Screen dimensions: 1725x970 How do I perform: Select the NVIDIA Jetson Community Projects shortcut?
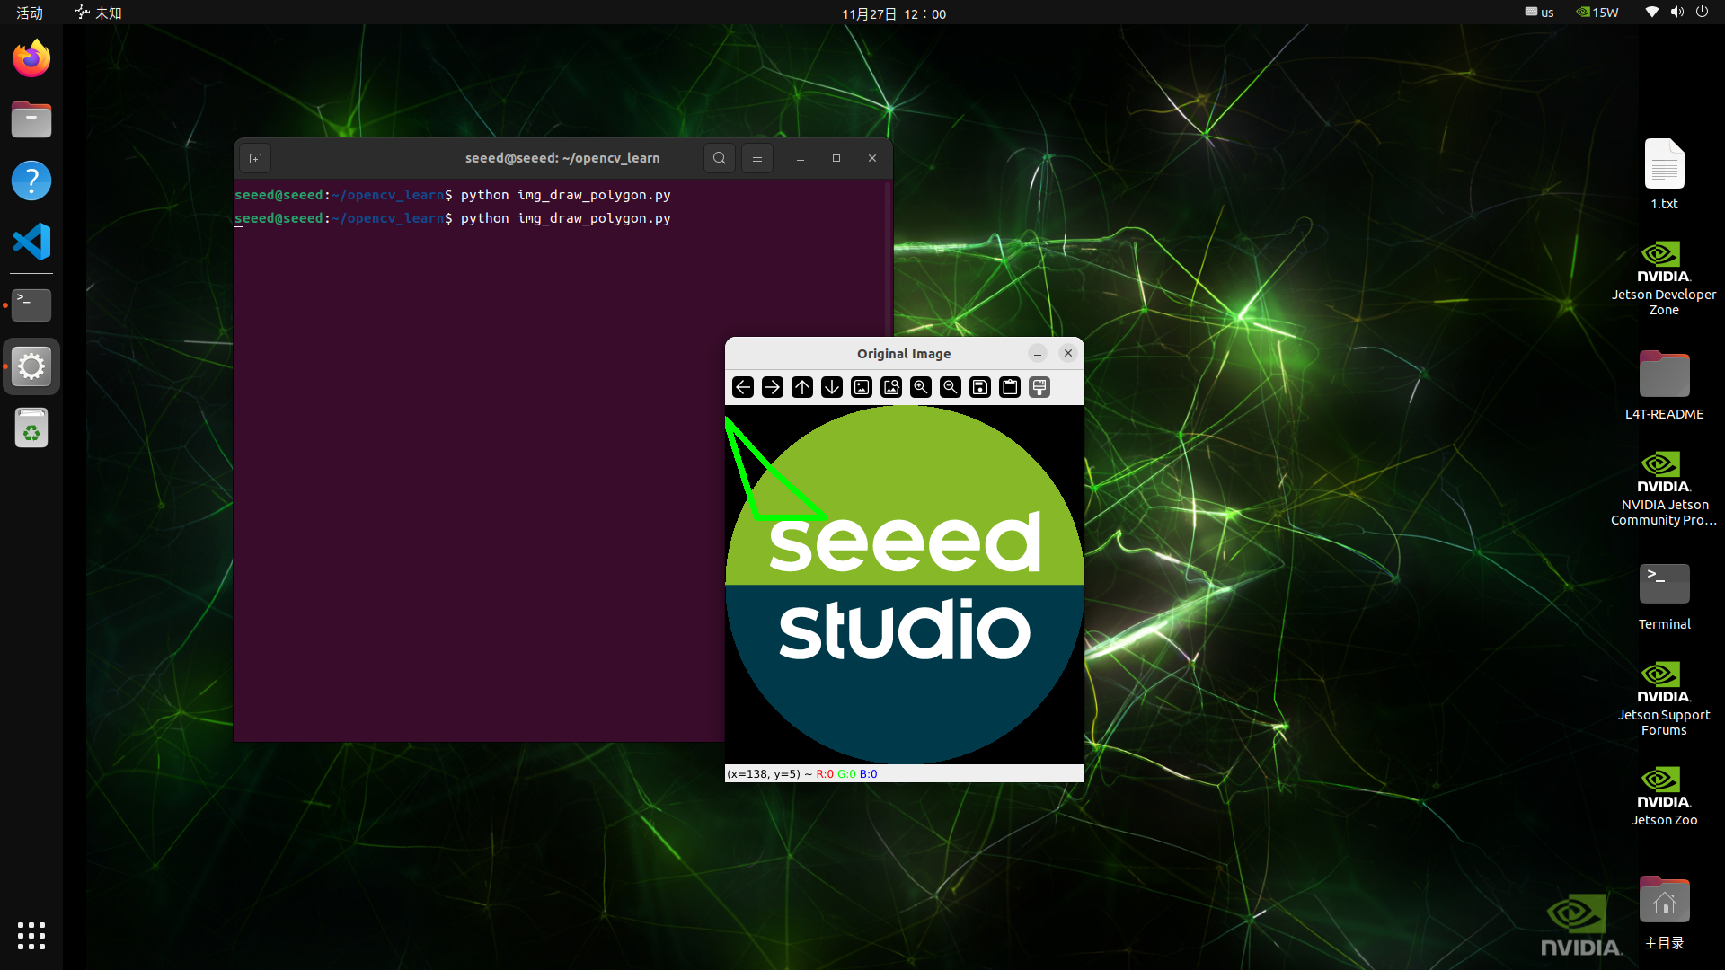(x=1664, y=489)
